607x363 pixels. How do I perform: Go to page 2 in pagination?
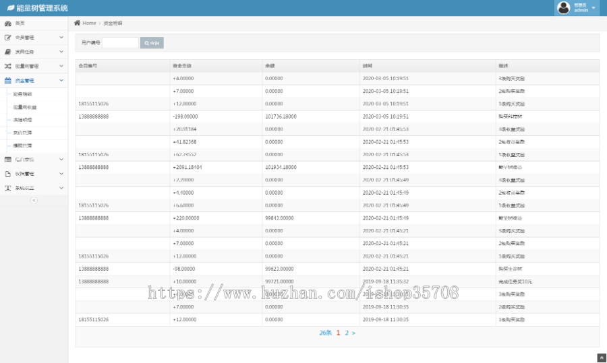347,333
